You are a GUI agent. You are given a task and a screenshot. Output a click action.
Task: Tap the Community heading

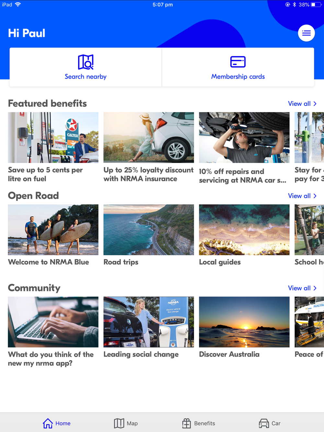(34, 288)
